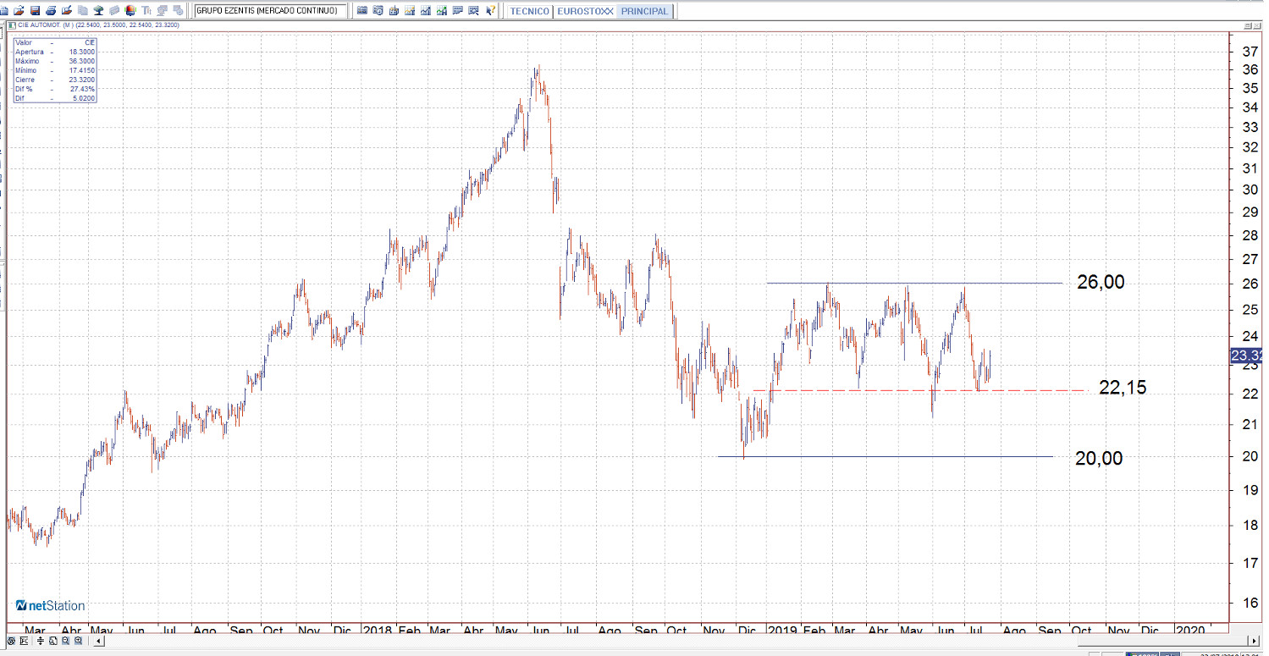Click the 16 value on the price axis
Image resolution: width=1269 pixels, height=656 pixels.
click(1248, 604)
